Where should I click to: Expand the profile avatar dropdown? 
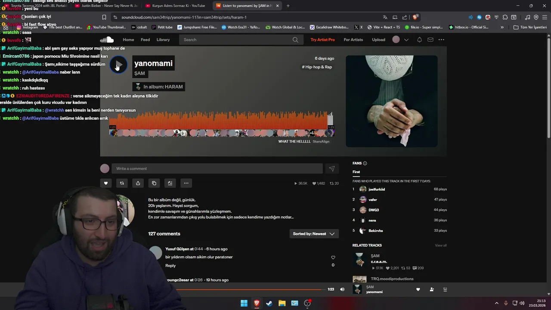click(406, 40)
